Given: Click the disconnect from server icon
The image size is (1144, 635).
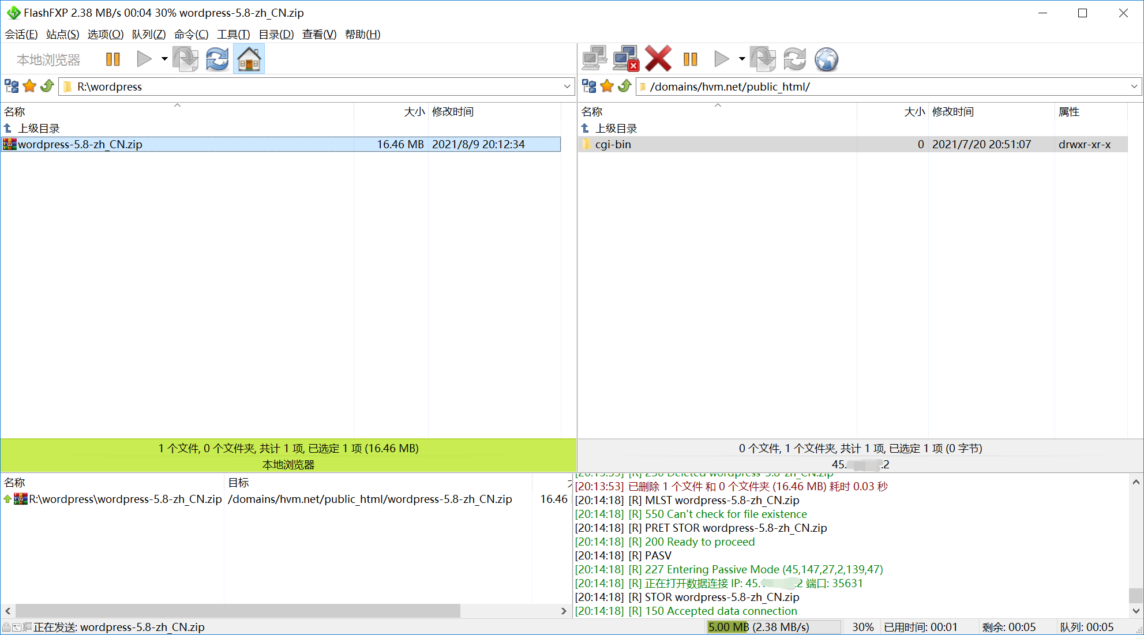Looking at the screenshot, I should click(x=626, y=59).
